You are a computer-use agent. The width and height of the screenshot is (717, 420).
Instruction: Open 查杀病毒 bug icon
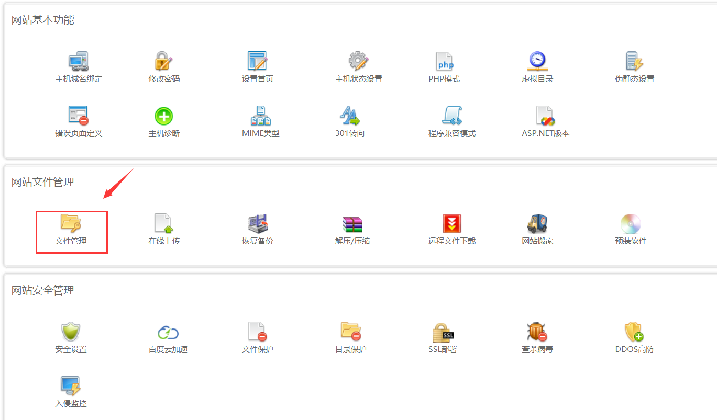(x=537, y=332)
